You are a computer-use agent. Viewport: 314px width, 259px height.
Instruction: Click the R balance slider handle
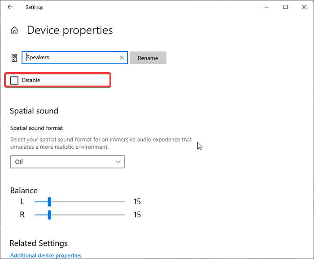(49, 215)
